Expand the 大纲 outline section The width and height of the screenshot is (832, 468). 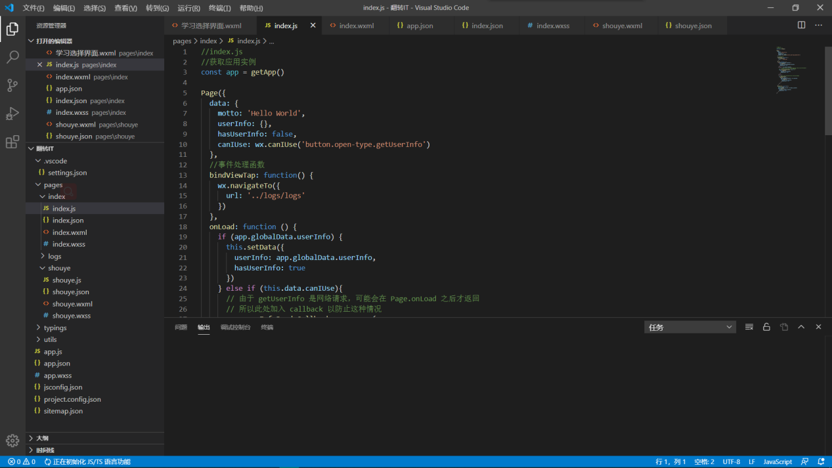pos(95,438)
